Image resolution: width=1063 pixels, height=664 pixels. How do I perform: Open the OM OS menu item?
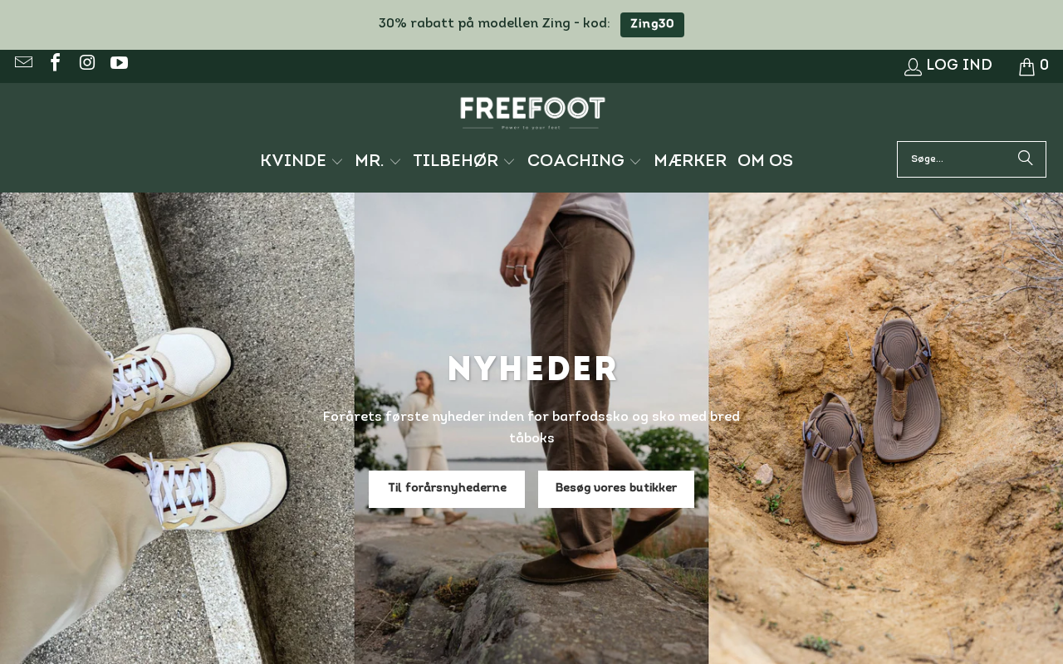(765, 162)
